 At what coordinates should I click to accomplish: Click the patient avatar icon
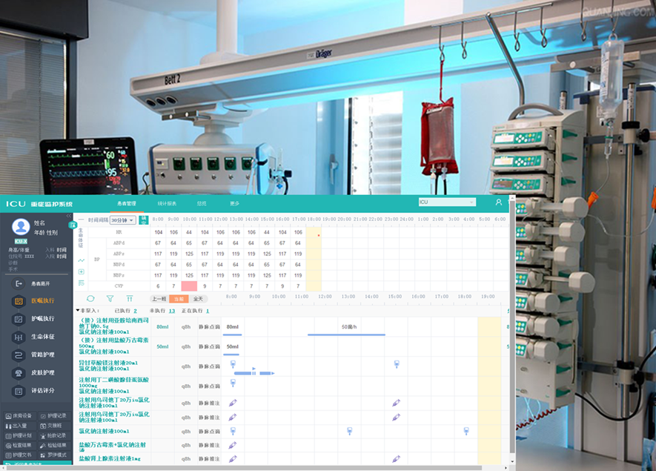pyautogui.click(x=21, y=227)
